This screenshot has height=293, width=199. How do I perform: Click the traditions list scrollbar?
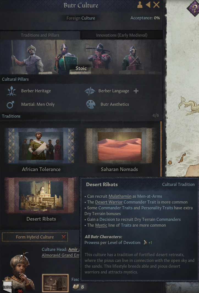click(x=161, y=148)
